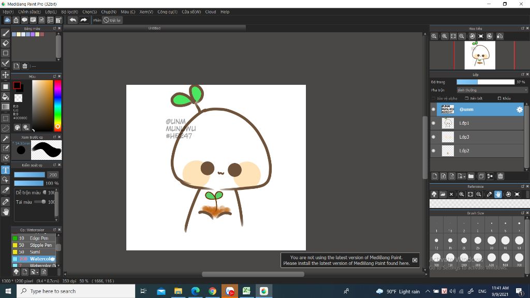
Task: Select the Gradient tool
Action: [x=5, y=107]
